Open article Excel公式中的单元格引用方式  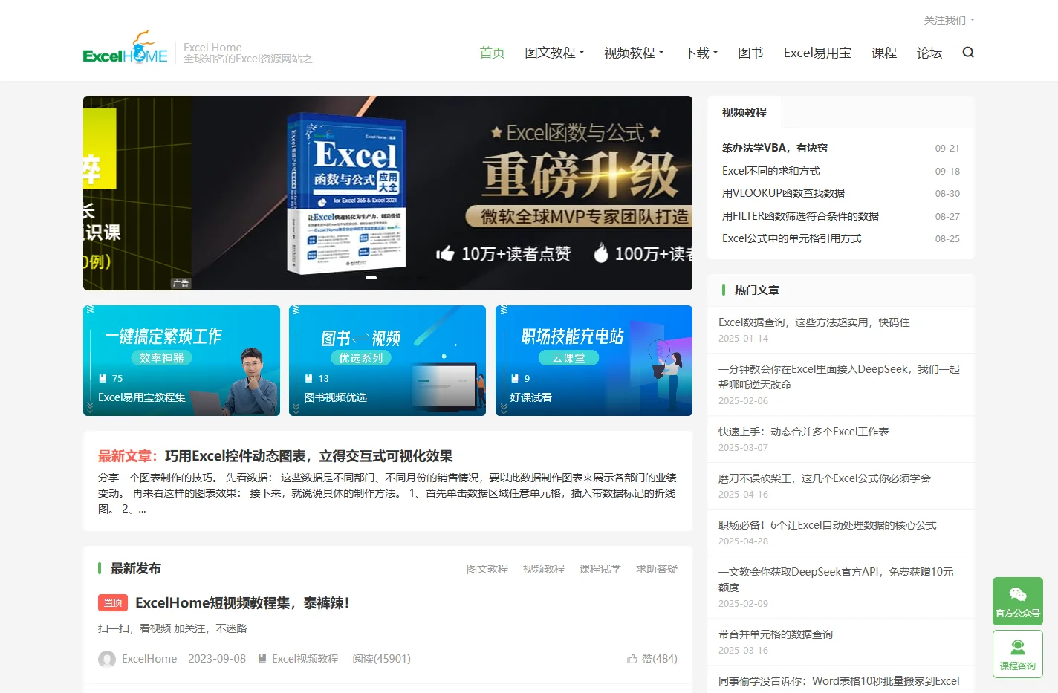(792, 238)
